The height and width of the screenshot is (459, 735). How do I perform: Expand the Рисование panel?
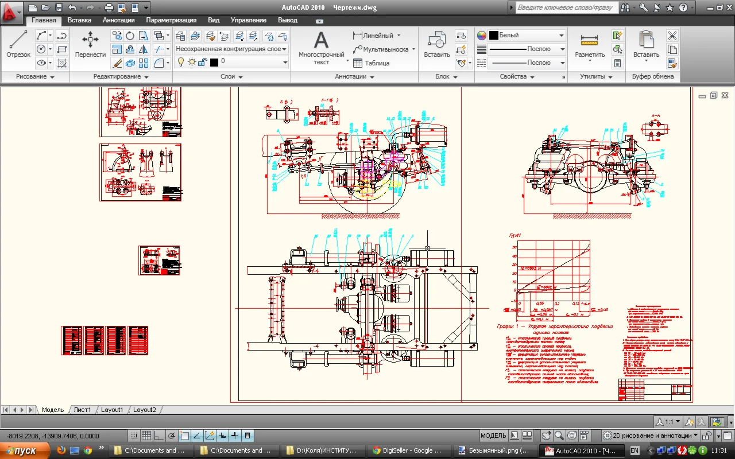(35, 77)
